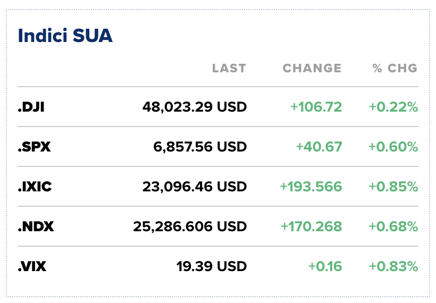Open the .DJI ticker symbol
The height and width of the screenshot is (303, 436).
coord(31,107)
